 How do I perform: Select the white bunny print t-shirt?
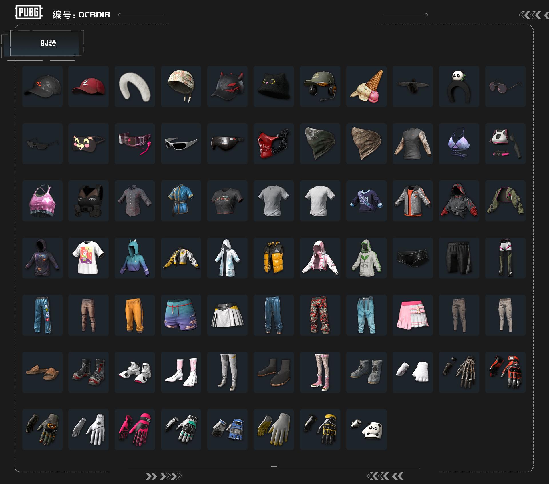[x=88, y=258]
